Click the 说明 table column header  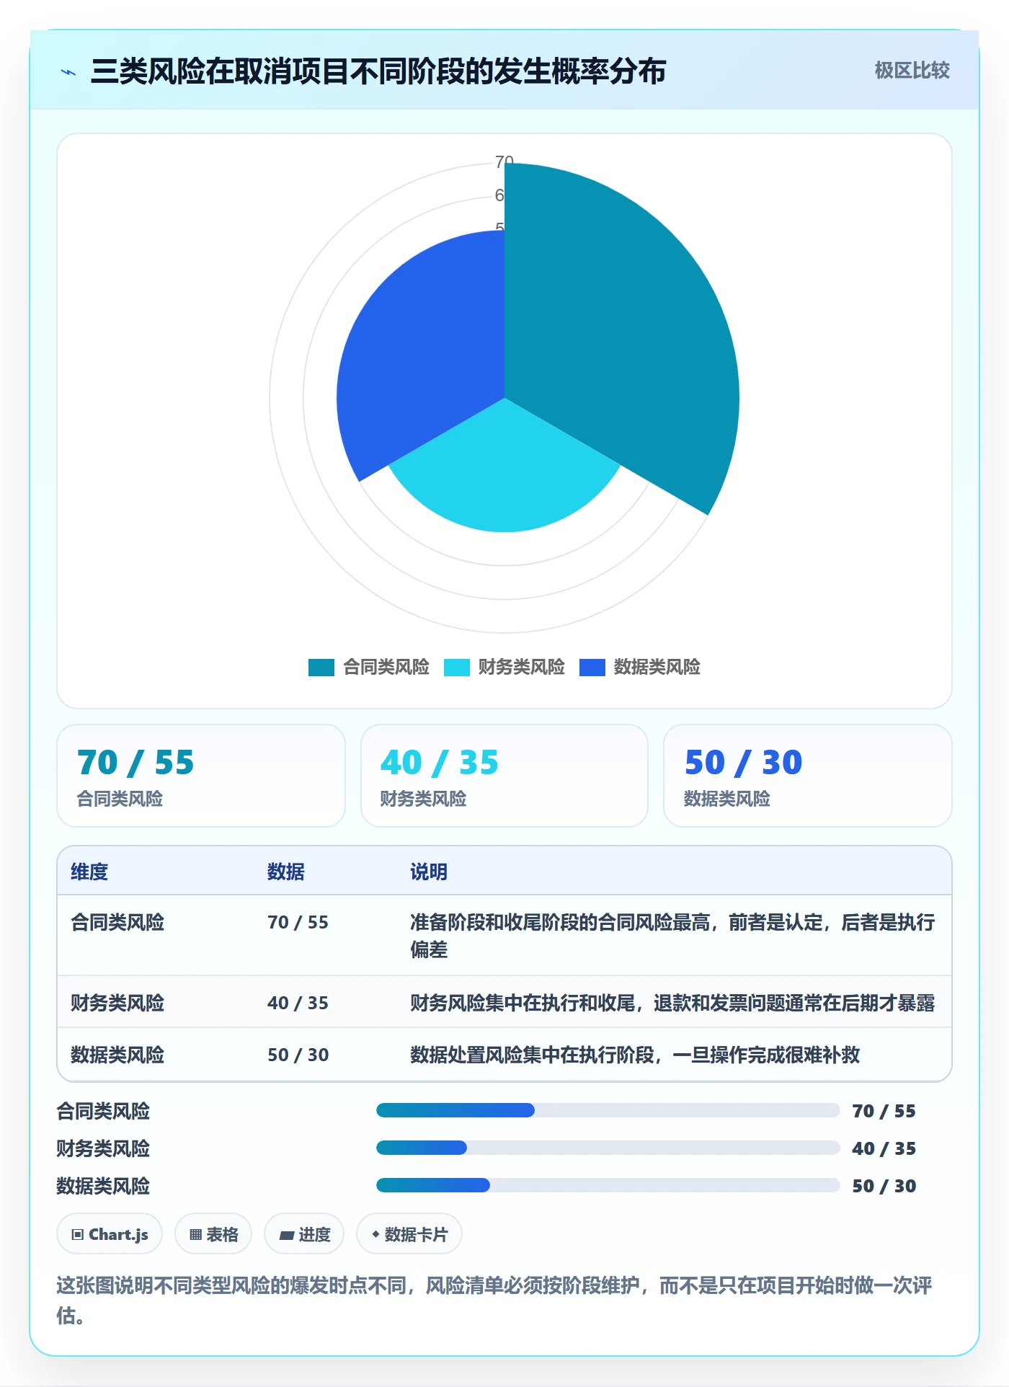point(429,872)
